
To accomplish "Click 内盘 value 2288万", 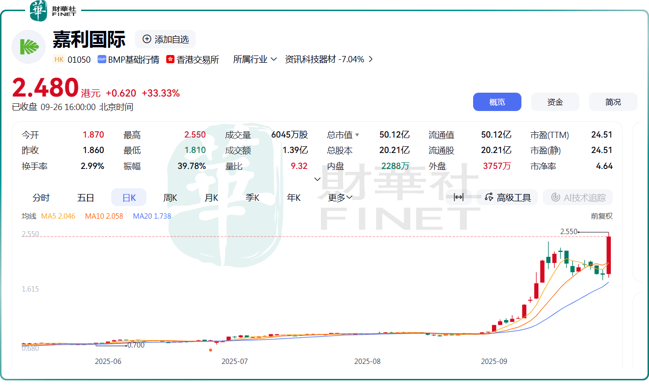I will click(395, 166).
